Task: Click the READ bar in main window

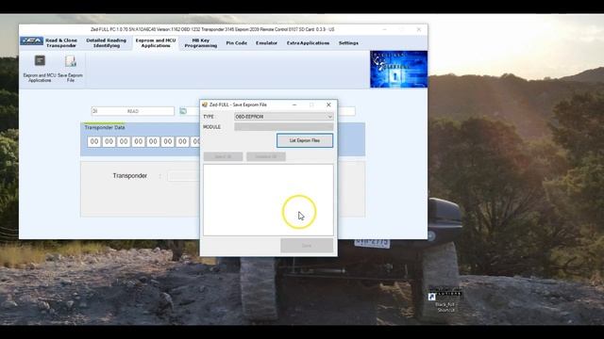Action: tap(133, 111)
